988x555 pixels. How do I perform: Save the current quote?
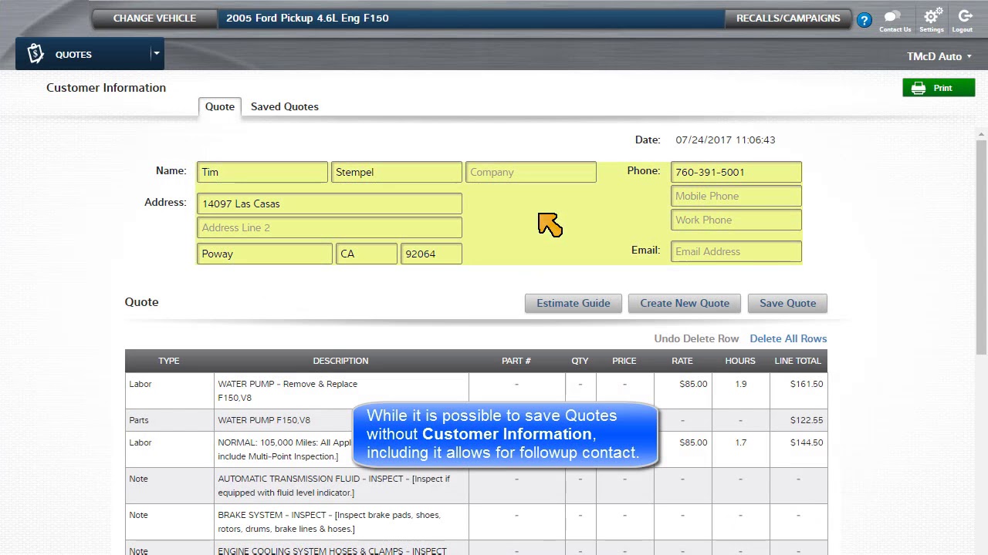click(x=787, y=303)
